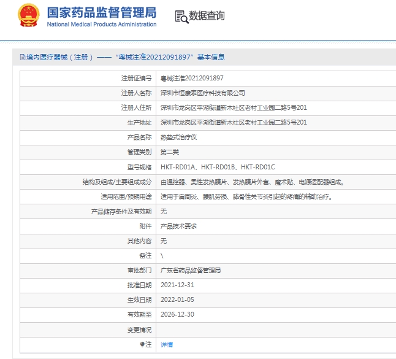Click the data query magnifier icon
This screenshot has width=396, height=359.
click(182, 17)
